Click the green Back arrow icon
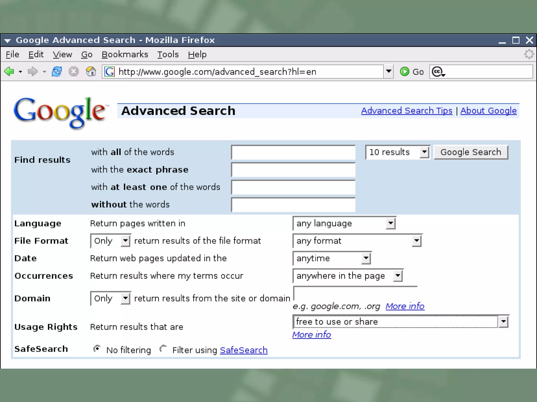Image resolution: width=537 pixels, height=402 pixels. pos(9,71)
